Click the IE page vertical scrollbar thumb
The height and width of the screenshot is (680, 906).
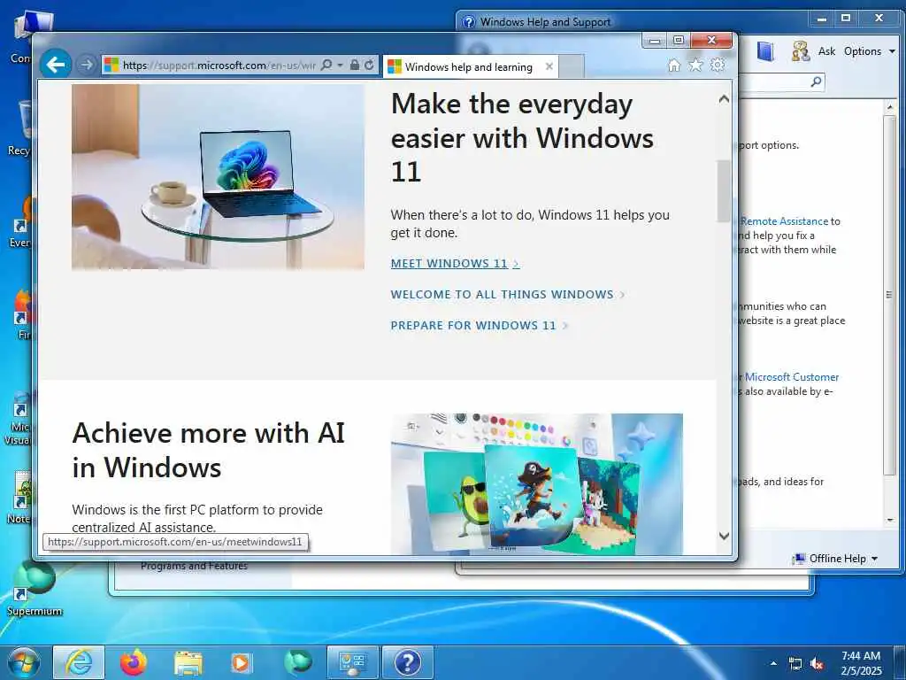(724, 191)
